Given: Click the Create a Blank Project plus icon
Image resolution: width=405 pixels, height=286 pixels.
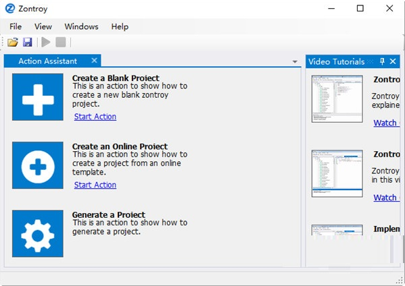Looking at the screenshot, I should [x=38, y=97].
